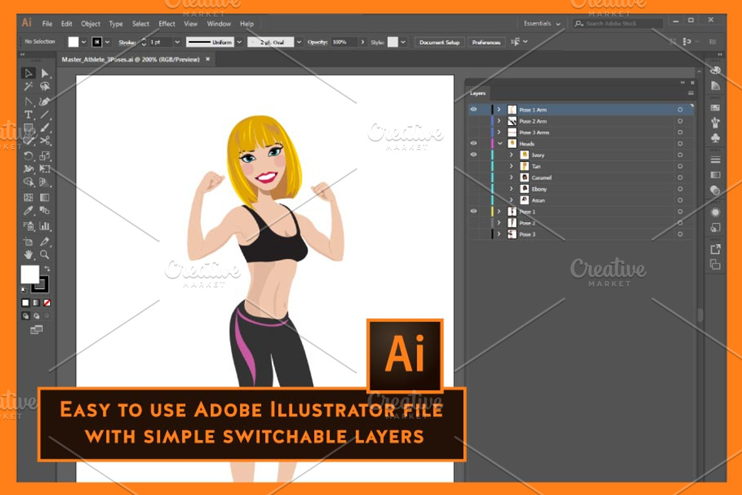Open the Object menu
The image size is (742, 495).
[x=91, y=24]
